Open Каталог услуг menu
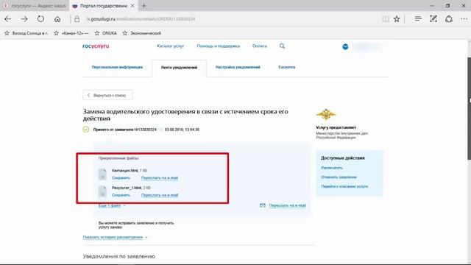The image size is (471, 265). tap(170, 46)
